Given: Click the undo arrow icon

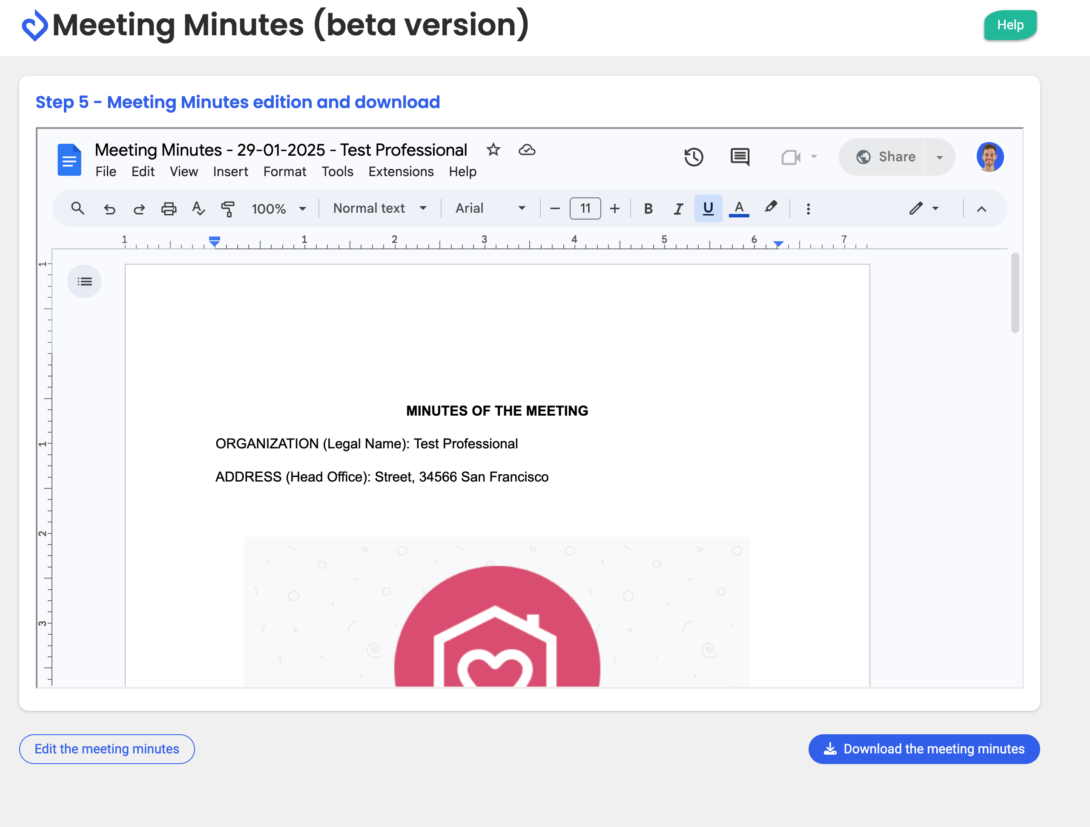Looking at the screenshot, I should point(109,209).
